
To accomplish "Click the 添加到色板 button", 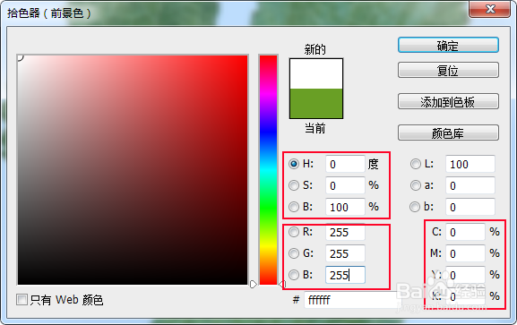I will [x=448, y=101].
